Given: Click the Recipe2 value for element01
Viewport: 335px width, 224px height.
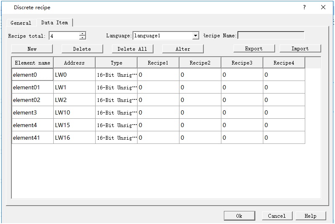Looking at the screenshot, I should coord(200,87).
